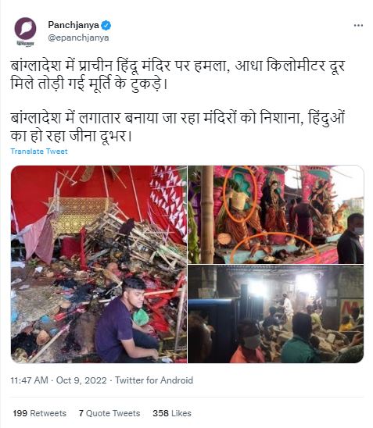Image resolution: width=373 pixels, height=428 pixels.
Task: View the 7 Quote Tweets list
Action: [x=109, y=413]
